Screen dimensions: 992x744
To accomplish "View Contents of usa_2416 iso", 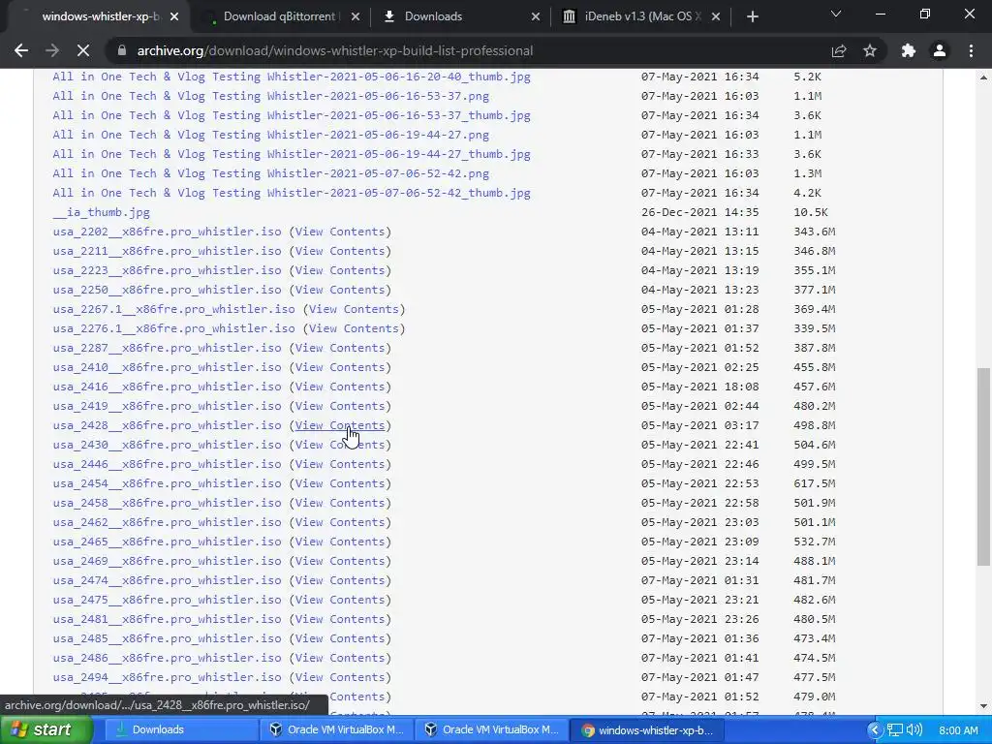I will (x=340, y=387).
